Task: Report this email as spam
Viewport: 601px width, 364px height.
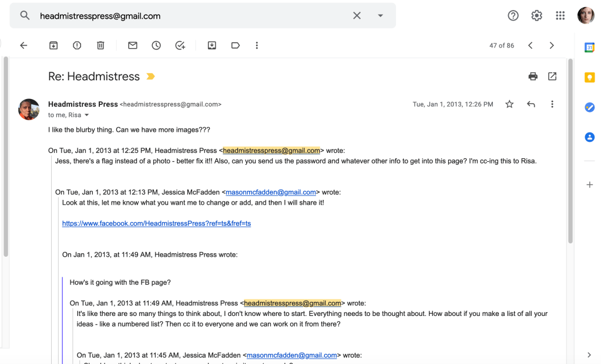Action: pos(77,46)
